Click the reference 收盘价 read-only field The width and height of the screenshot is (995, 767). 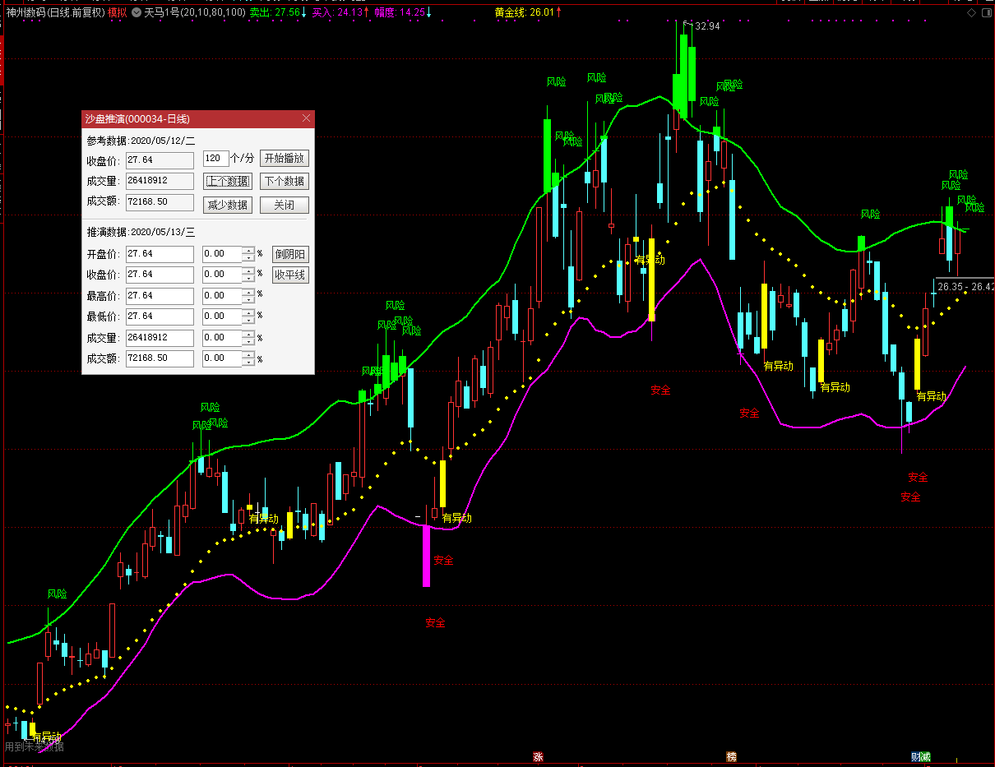pos(160,159)
